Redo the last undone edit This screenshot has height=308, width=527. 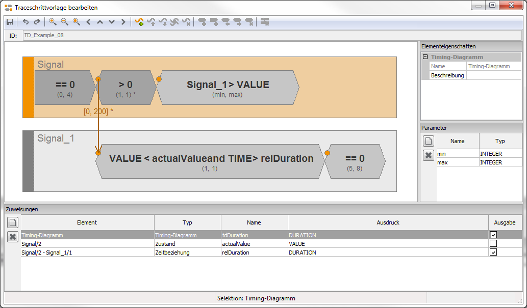click(37, 22)
